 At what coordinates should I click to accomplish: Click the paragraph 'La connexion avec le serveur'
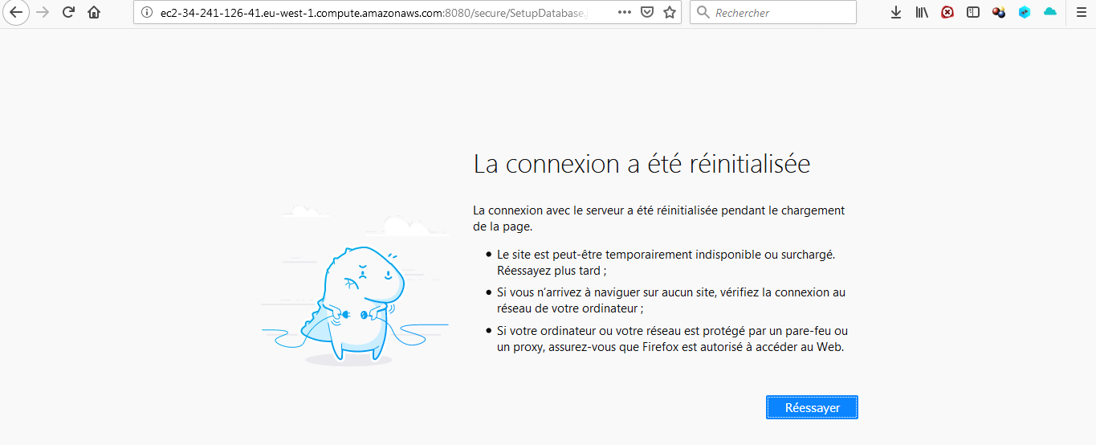pyautogui.click(x=659, y=218)
